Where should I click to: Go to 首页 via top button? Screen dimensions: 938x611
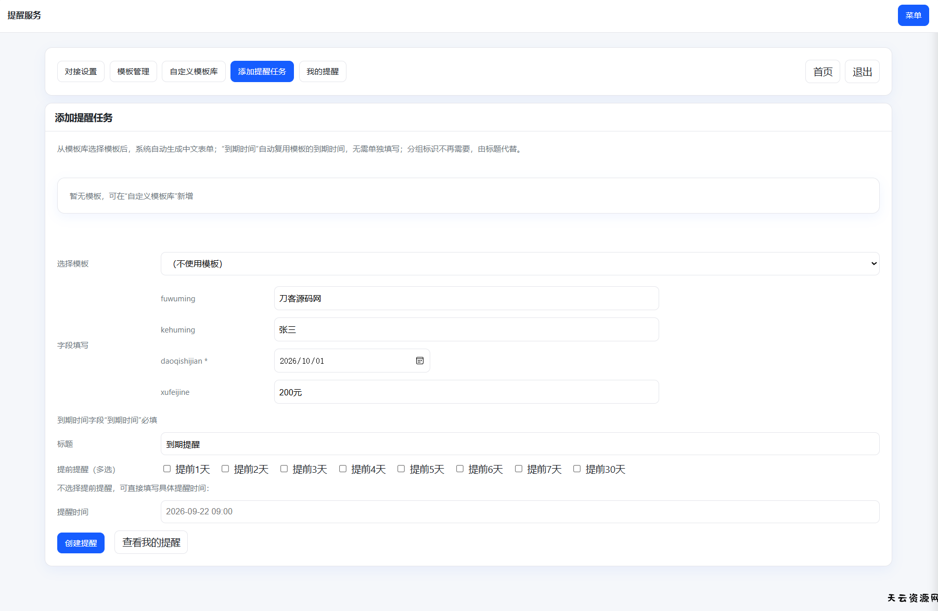coord(823,72)
